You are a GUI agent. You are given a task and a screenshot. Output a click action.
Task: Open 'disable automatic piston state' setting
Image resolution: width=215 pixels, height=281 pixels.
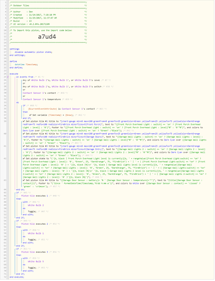click(33, 52)
